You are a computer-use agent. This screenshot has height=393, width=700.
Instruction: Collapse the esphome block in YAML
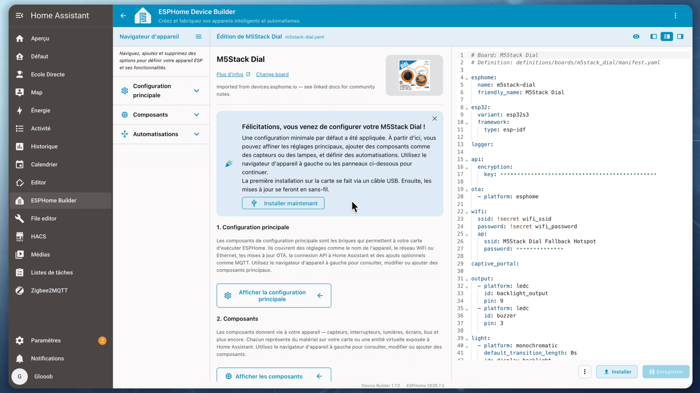(x=467, y=78)
